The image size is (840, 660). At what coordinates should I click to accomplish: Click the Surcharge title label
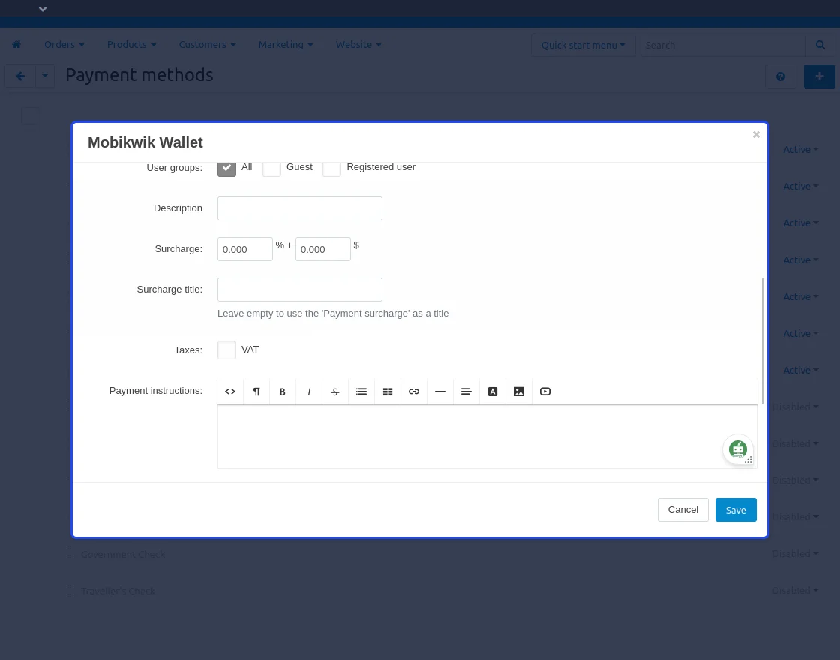(169, 289)
